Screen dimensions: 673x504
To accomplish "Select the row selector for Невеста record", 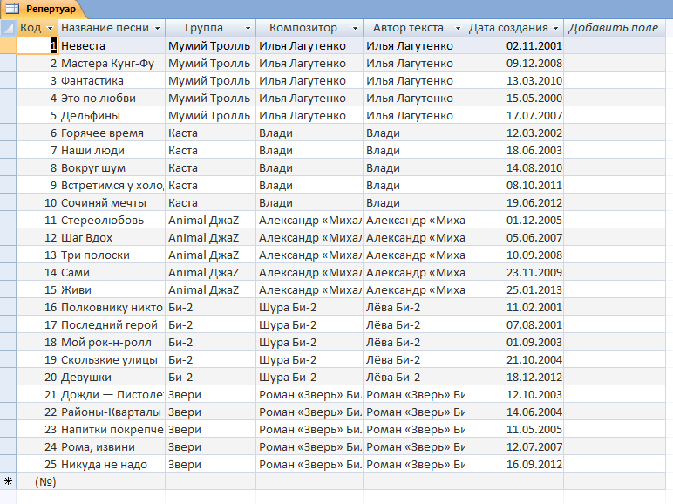I will pyautogui.click(x=8, y=45).
